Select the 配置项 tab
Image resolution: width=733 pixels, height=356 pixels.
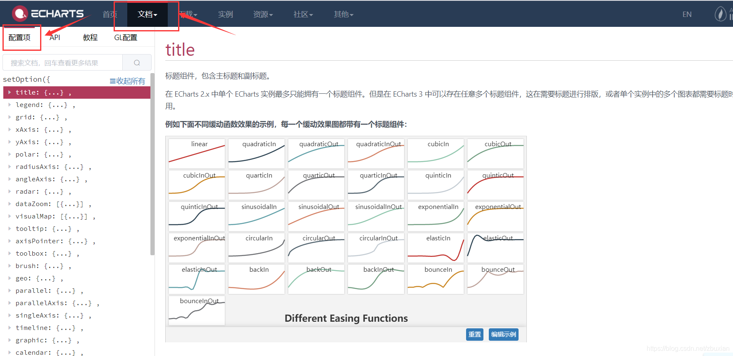coord(19,38)
